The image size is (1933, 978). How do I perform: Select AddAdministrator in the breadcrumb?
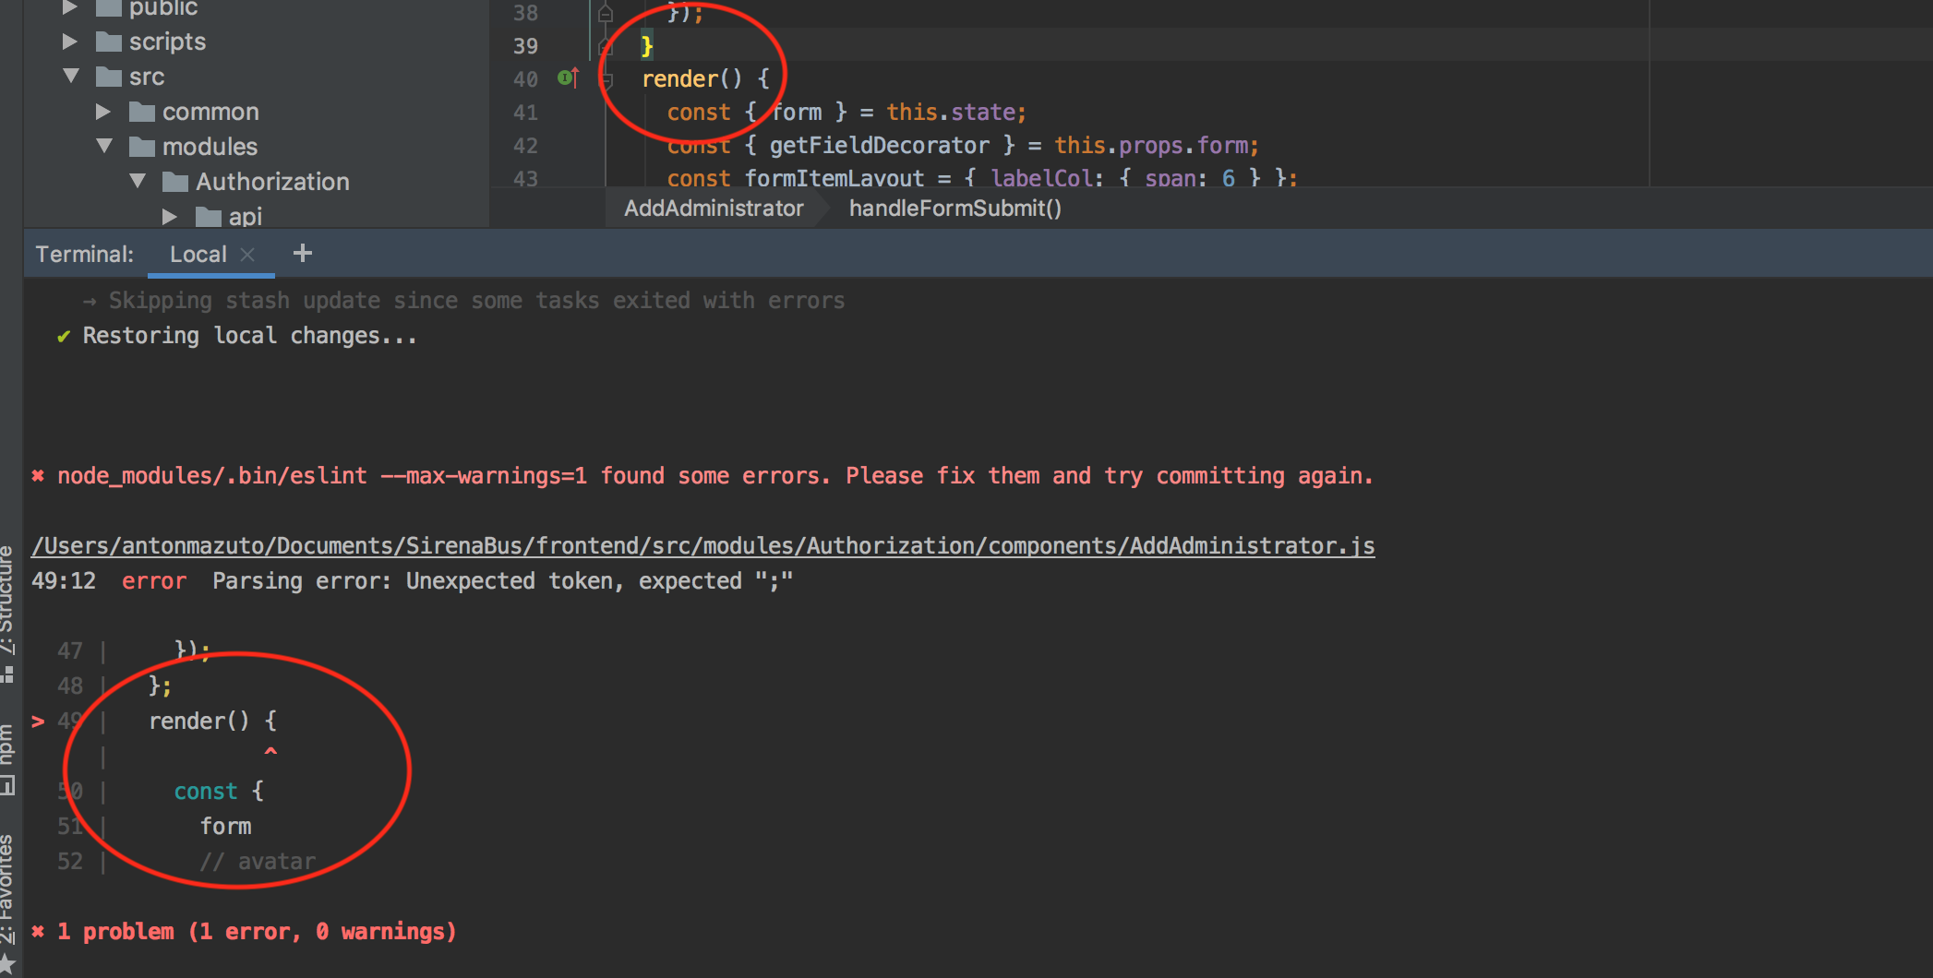[714, 209]
